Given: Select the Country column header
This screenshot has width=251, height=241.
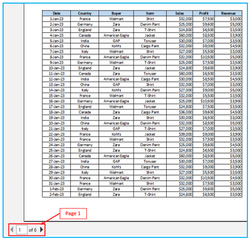Looking at the screenshot, I should click(x=85, y=13).
